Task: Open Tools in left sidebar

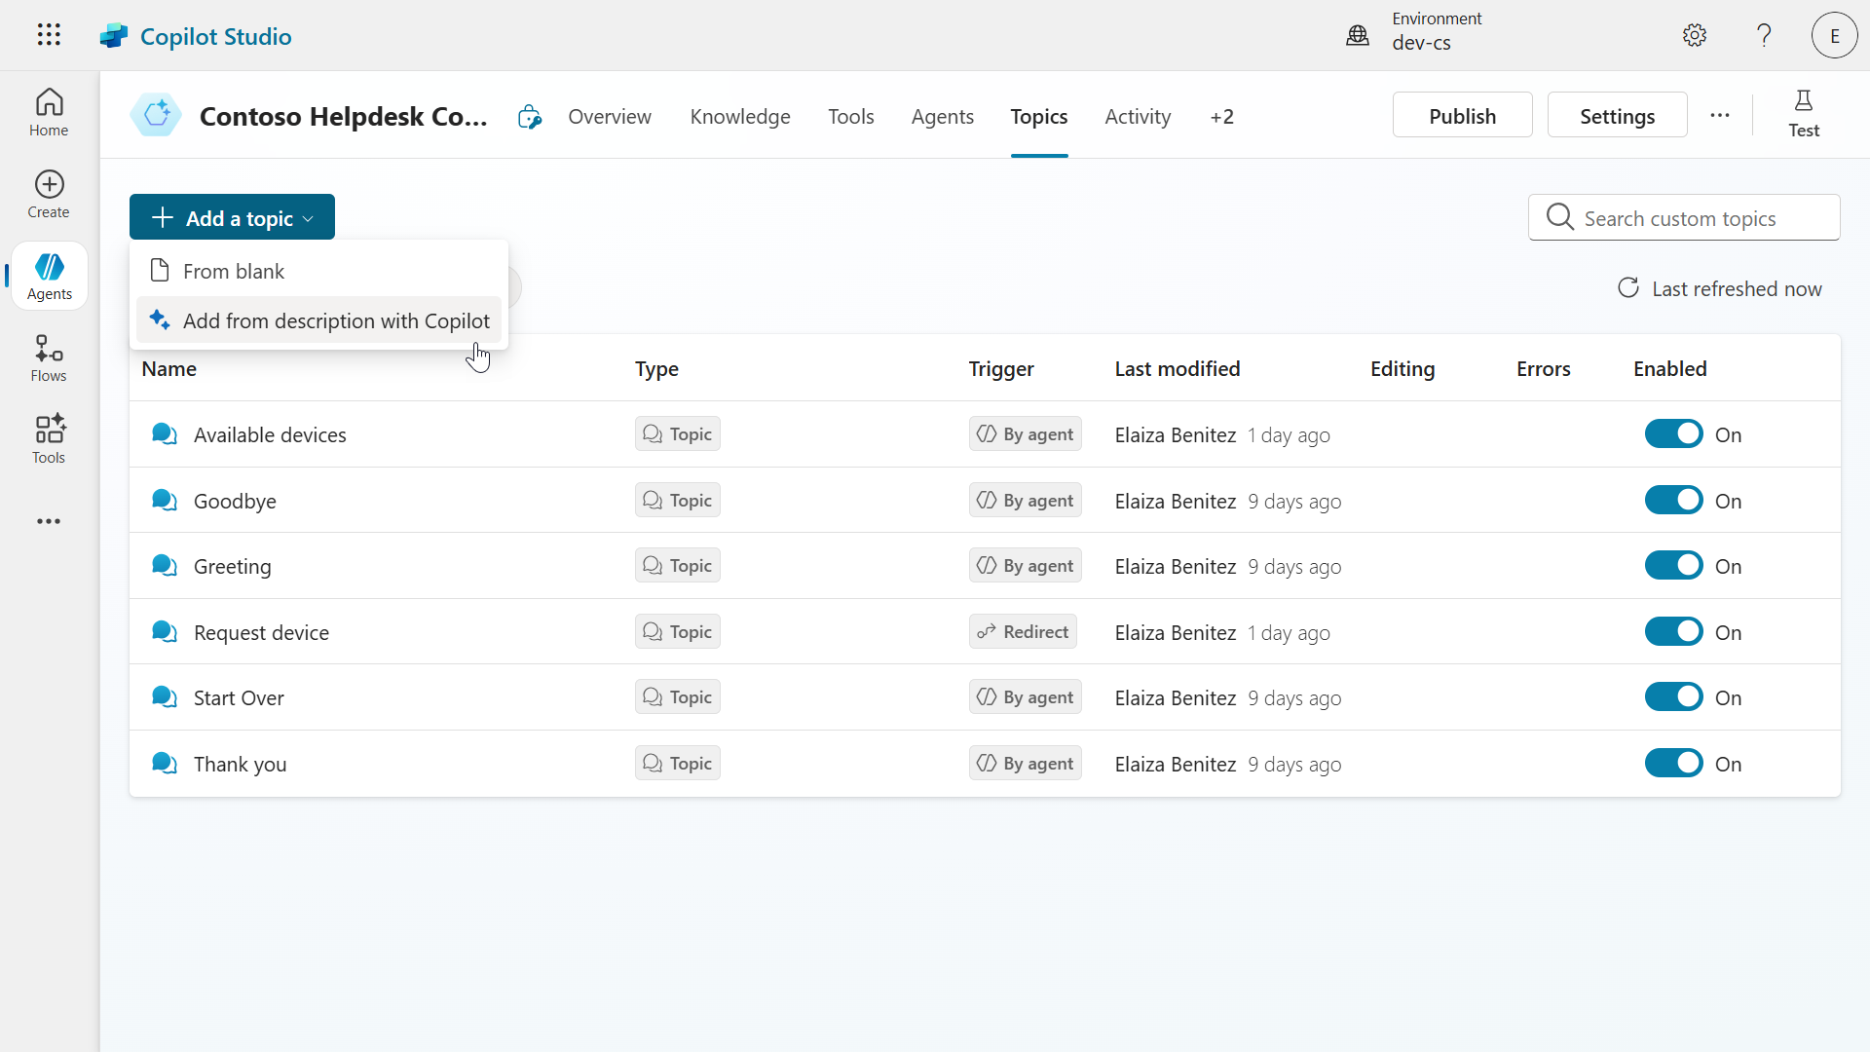Action: (x=49, y=439)
